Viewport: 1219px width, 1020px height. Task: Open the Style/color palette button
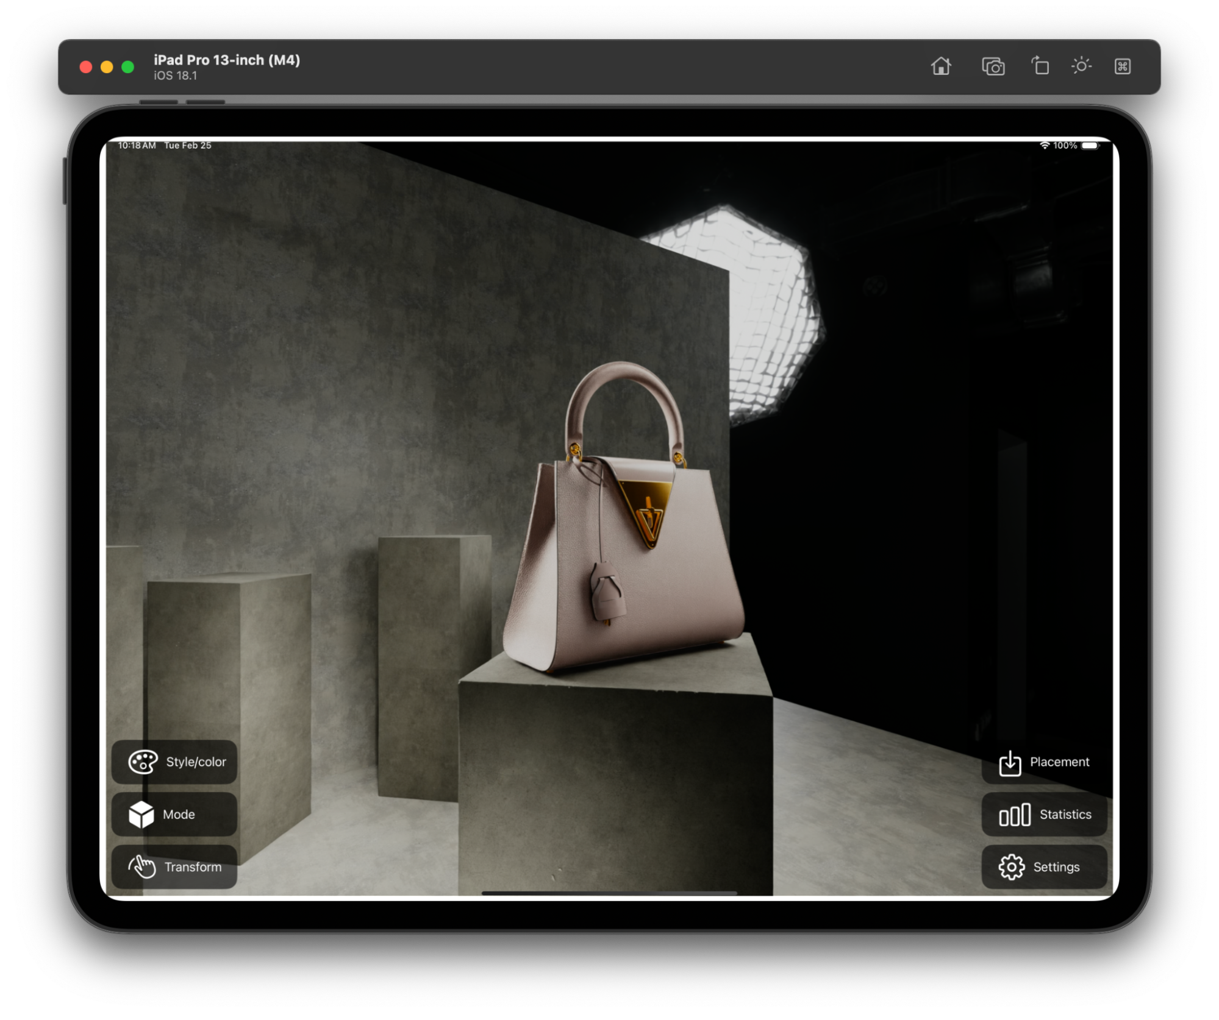174,762
